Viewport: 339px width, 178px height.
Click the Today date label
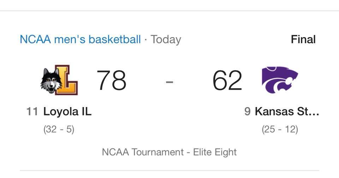166,39
